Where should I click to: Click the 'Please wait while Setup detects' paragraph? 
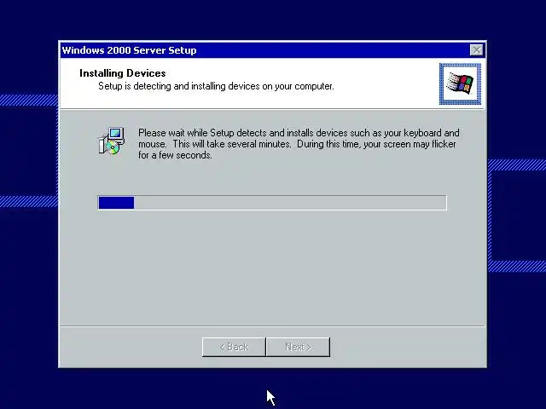[x=299, y=144]
